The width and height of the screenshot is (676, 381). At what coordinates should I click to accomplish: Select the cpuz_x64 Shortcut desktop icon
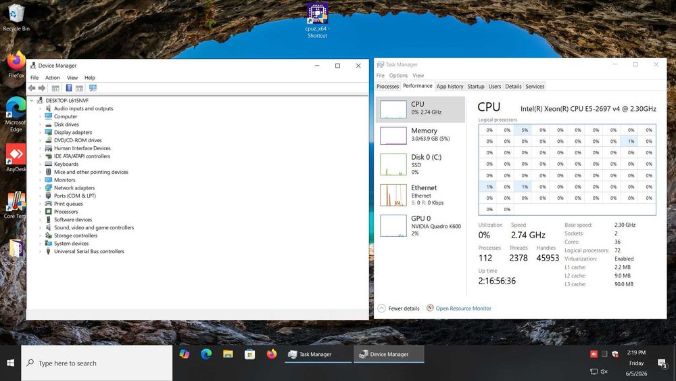[317, 21]
